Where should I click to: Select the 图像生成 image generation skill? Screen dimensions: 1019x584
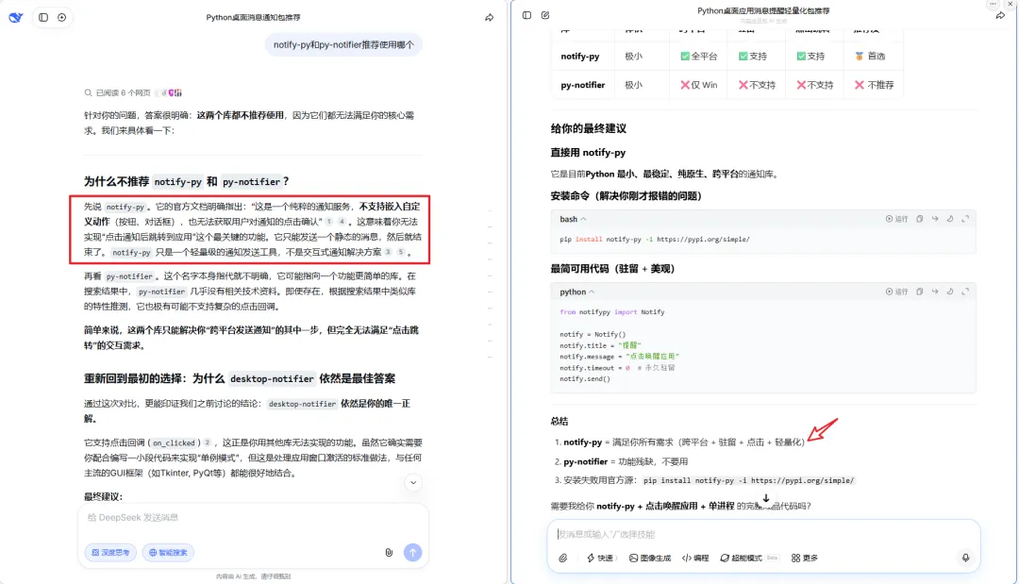point(650,558)
